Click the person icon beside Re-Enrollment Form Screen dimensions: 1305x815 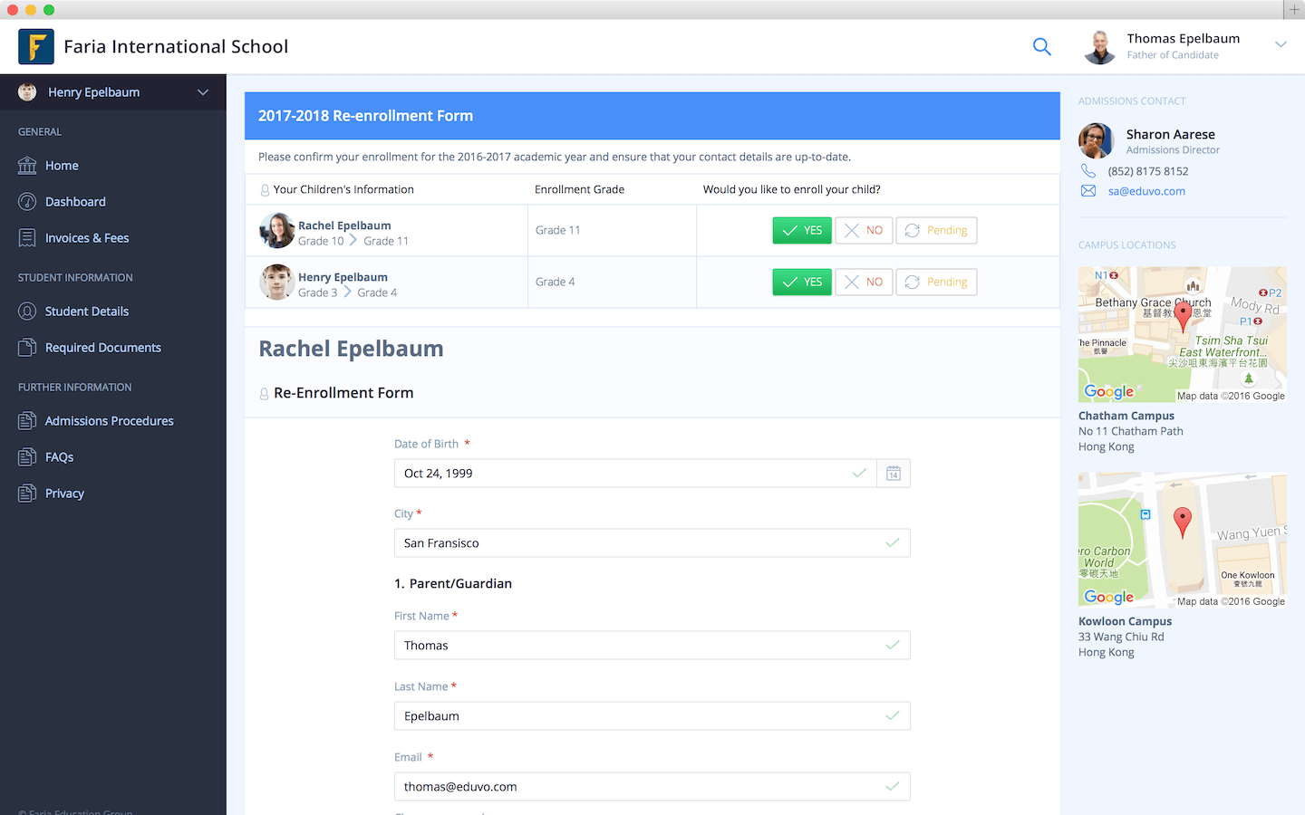265,394
